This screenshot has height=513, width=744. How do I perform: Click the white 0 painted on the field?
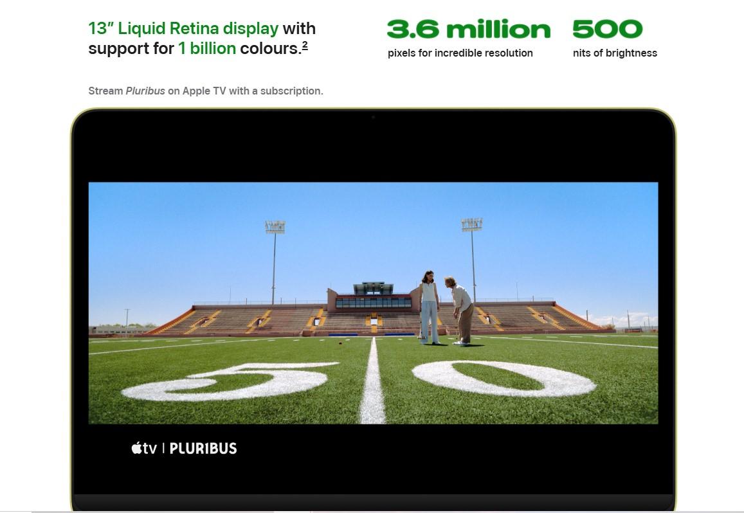[504, 378]
